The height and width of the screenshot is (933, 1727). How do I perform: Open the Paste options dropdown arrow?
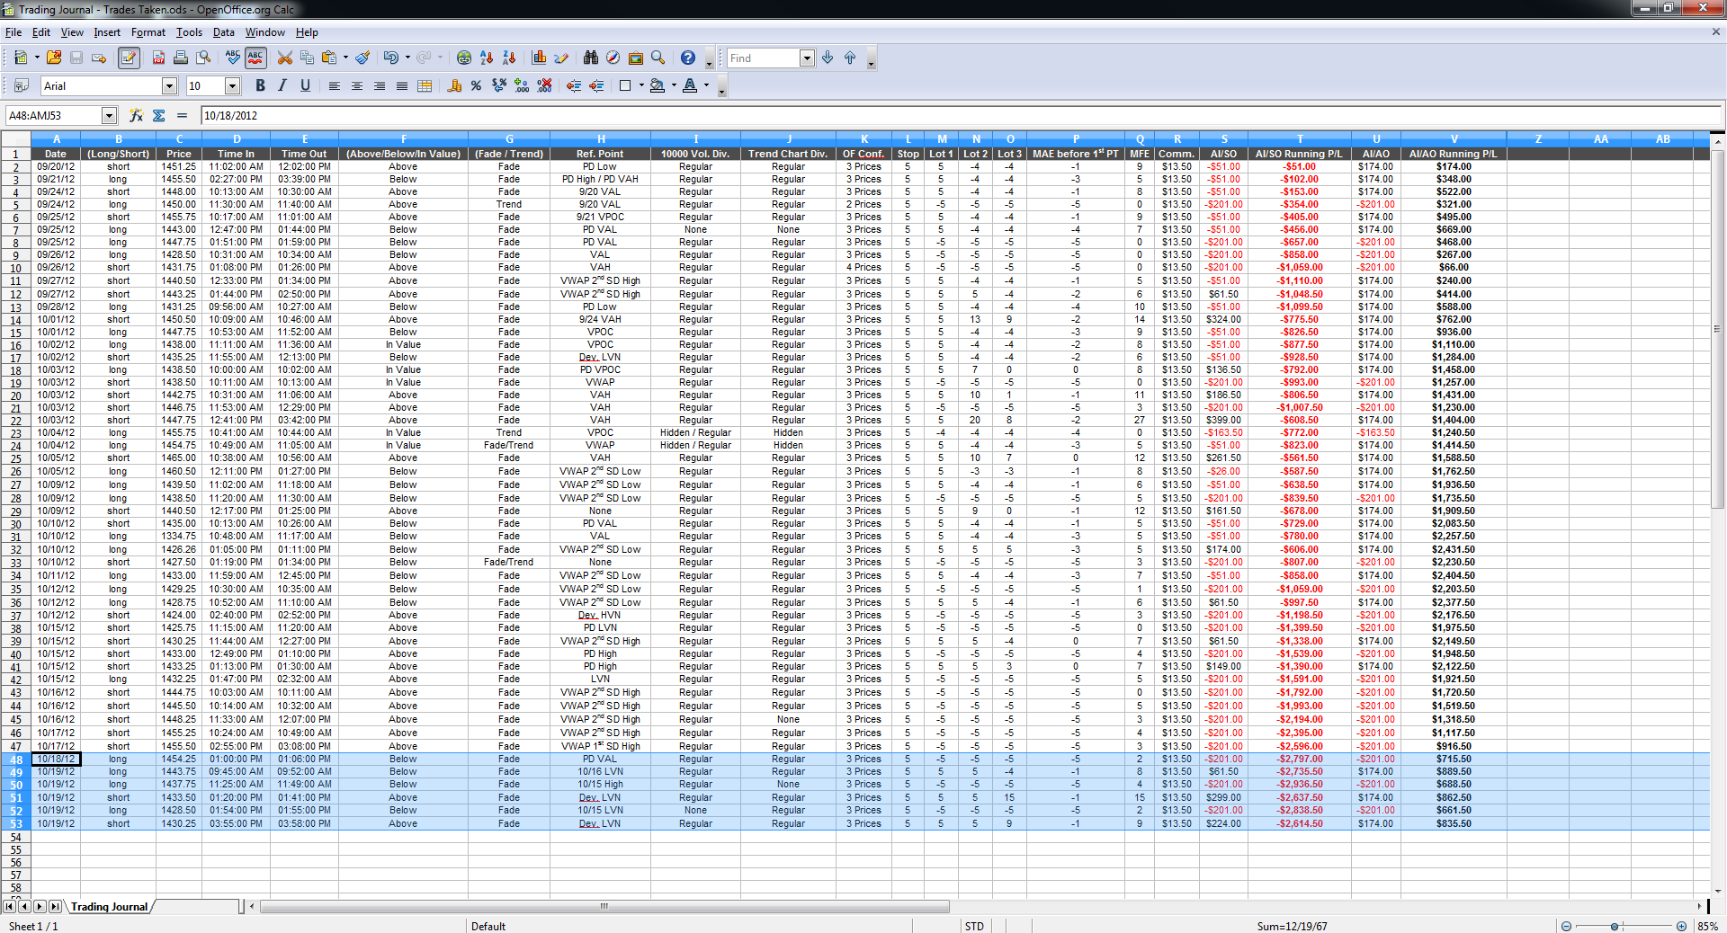tap(345, 58)
